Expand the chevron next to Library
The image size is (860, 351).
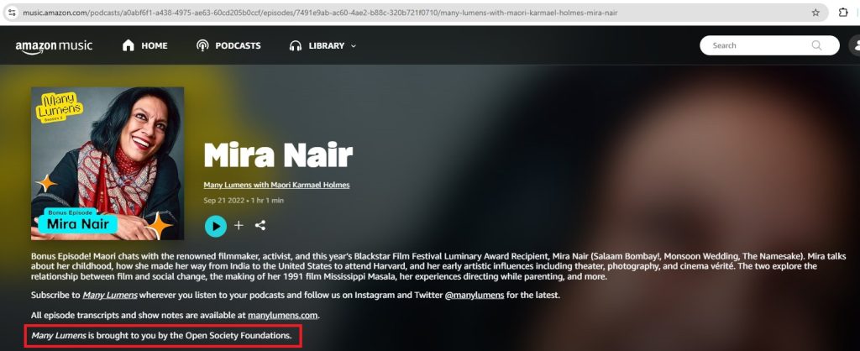point(354,45)
